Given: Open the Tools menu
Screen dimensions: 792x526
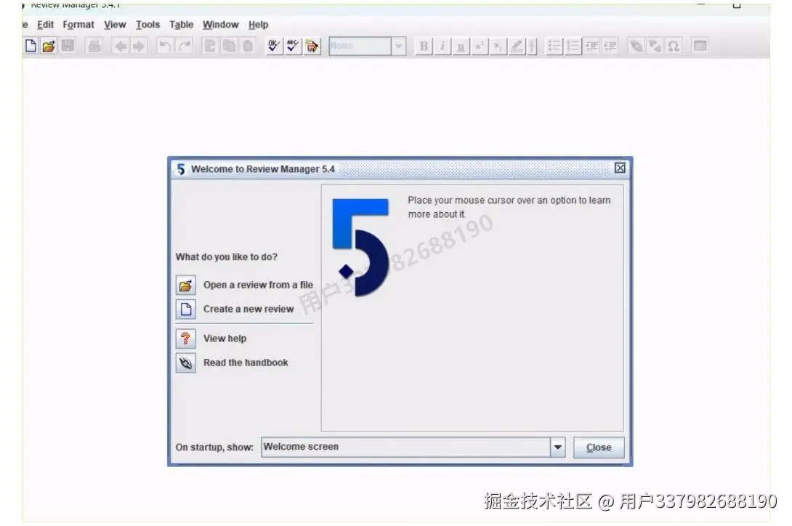Looking at the screenshot, I should coord(148,24).
